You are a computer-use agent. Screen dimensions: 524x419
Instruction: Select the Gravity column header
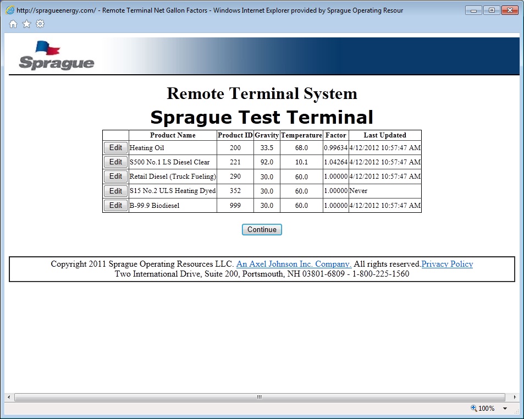267,135
